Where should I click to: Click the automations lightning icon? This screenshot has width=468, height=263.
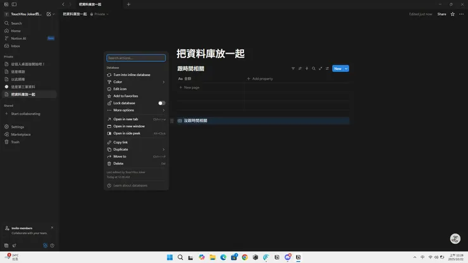(x=307, y=68)
